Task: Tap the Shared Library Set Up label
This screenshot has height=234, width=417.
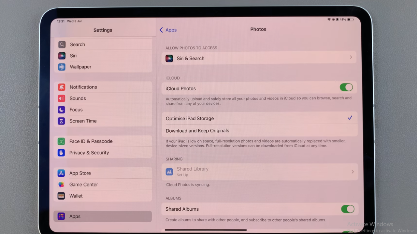Action: click(182, 175)
